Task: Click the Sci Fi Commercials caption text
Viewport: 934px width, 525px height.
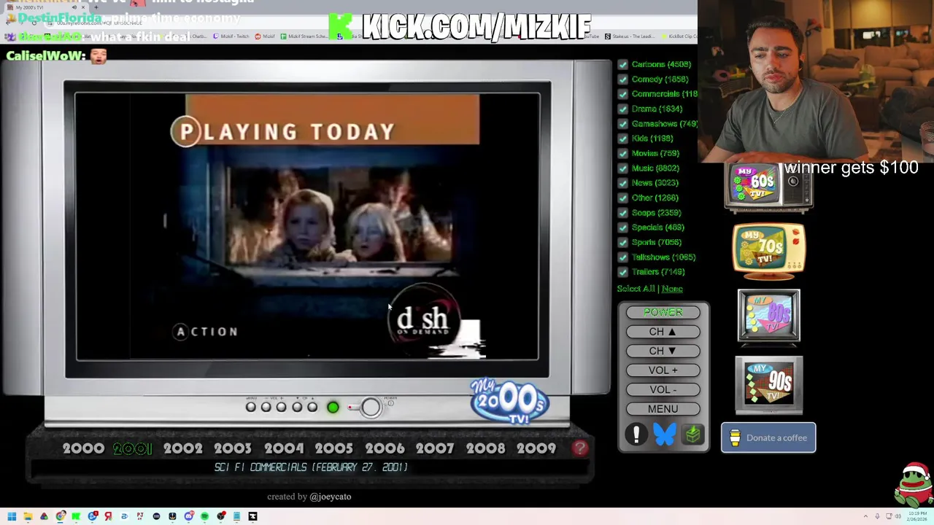Action: point(311,467)
